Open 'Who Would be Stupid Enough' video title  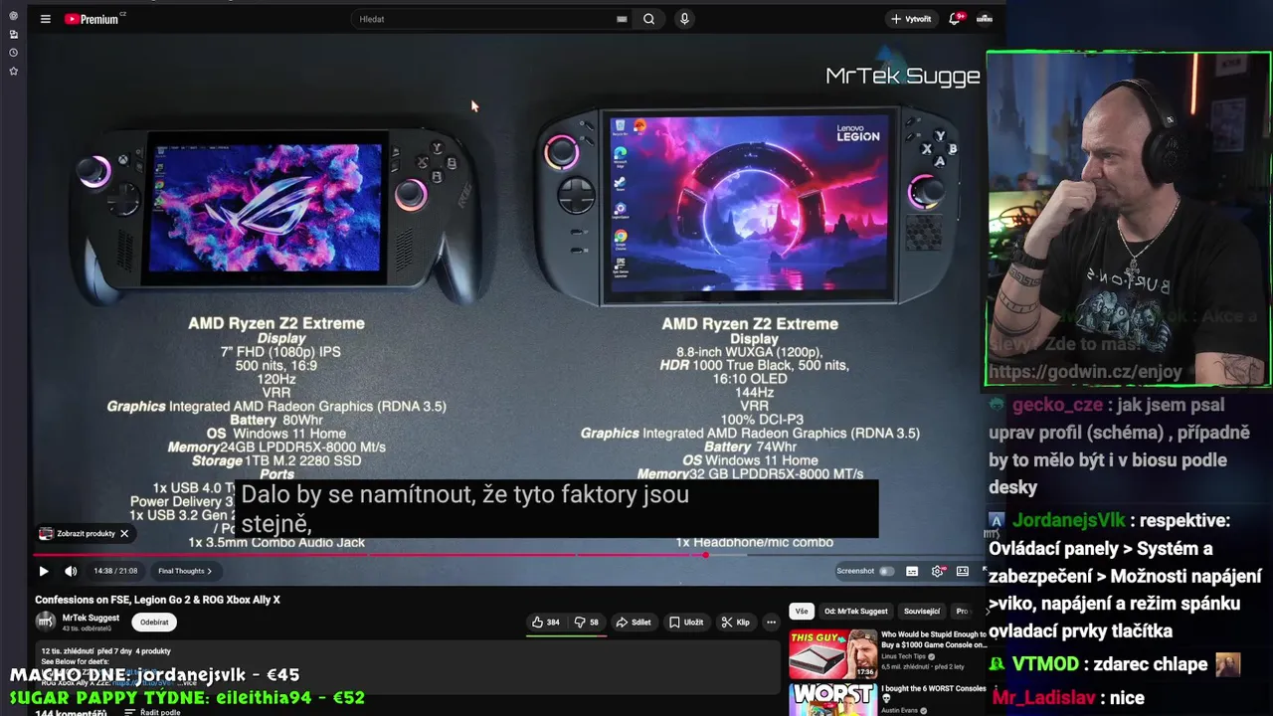[x=934, y=639]
